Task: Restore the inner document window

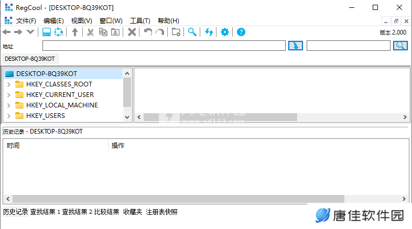Action: (x=396, y=21)
